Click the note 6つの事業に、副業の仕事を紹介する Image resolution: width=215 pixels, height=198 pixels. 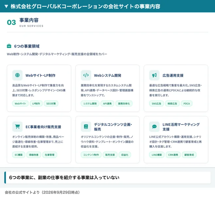tap(64, 178)
